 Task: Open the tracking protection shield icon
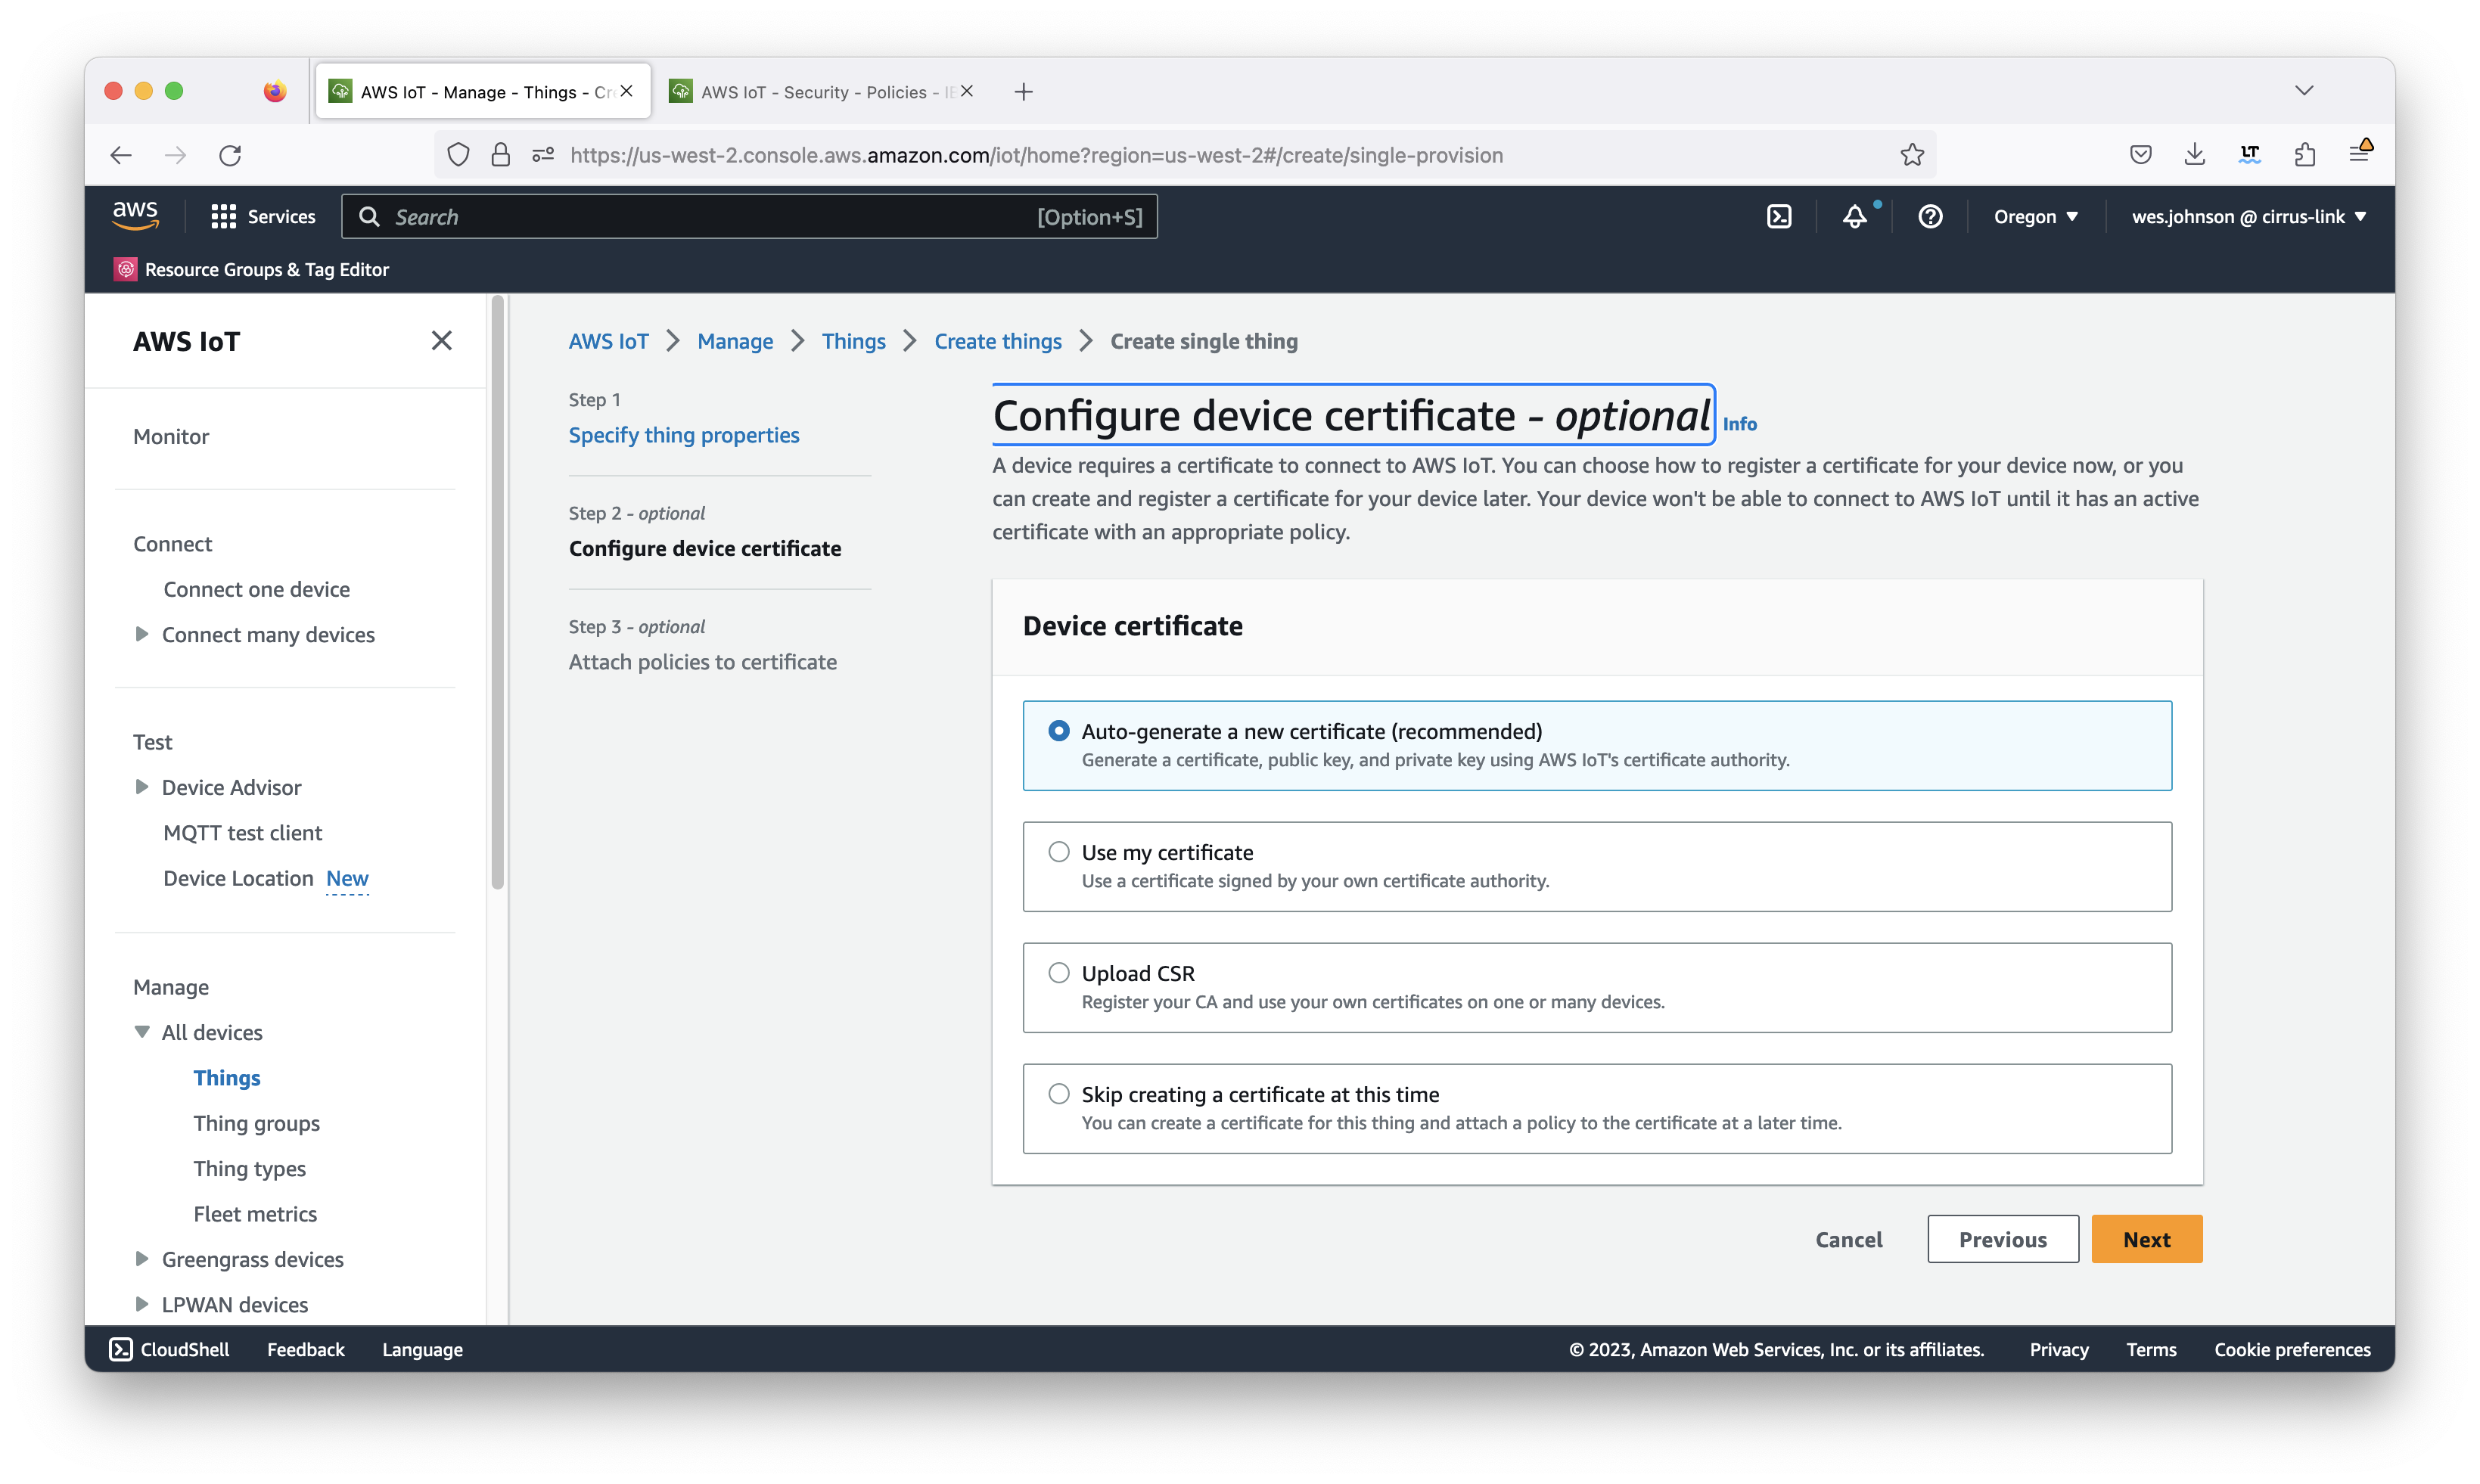pyautogui.click(x=458, y=155)
